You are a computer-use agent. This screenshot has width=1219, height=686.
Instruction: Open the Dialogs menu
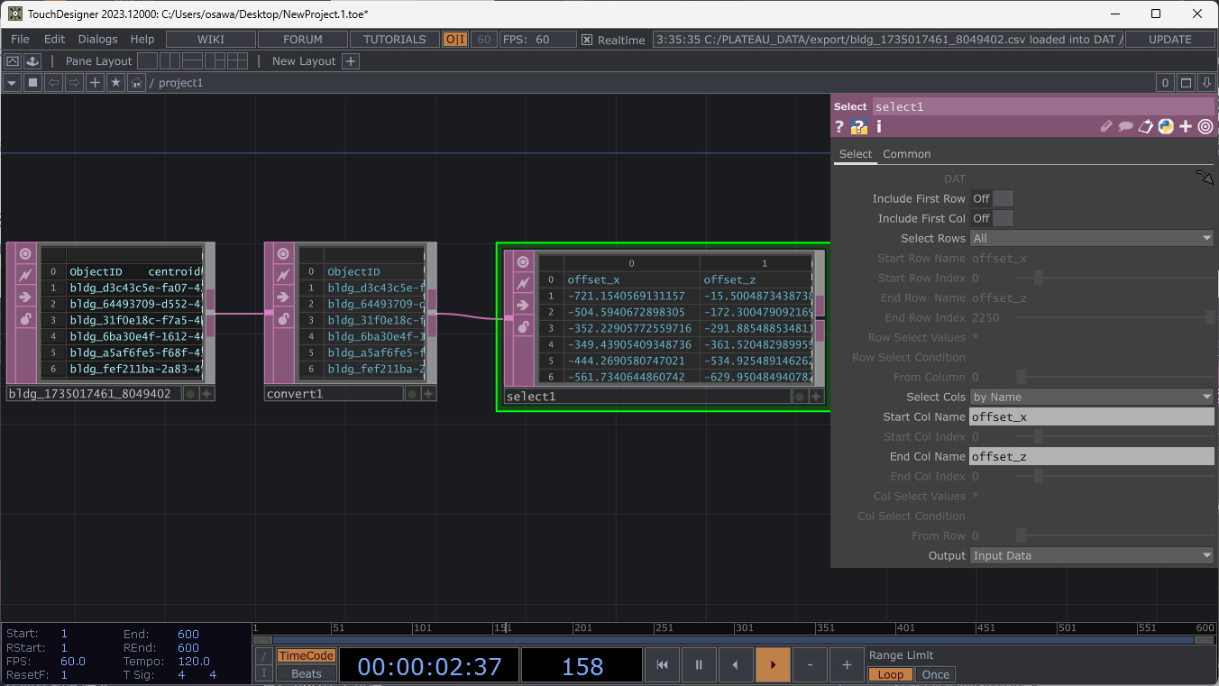tap(97, 40)
